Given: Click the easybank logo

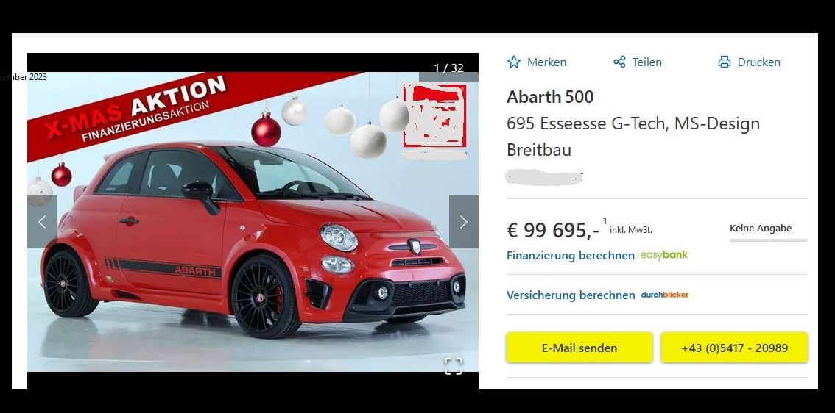Looking at the screenshot, I should 663,255.
